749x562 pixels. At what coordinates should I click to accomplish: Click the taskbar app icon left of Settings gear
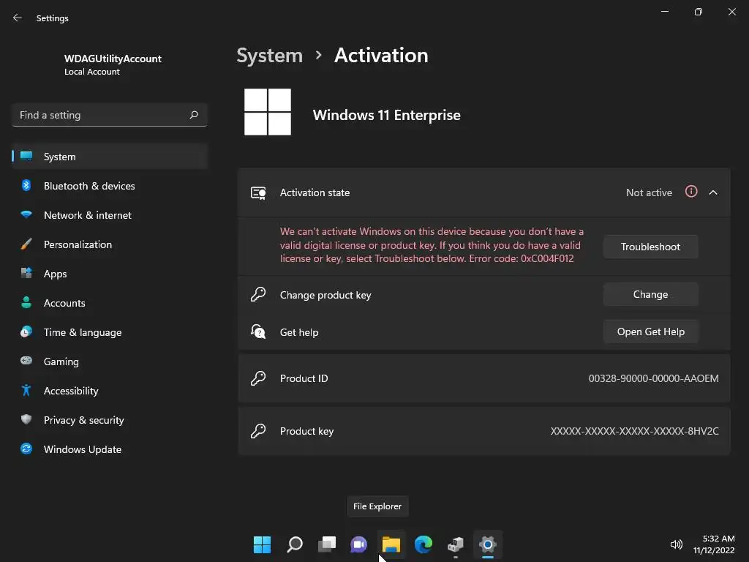pos(455,544)
